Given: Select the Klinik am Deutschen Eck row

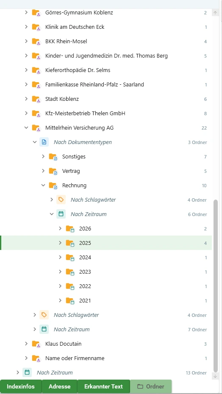Looking at the screenshot, I should tap(106, 27).
